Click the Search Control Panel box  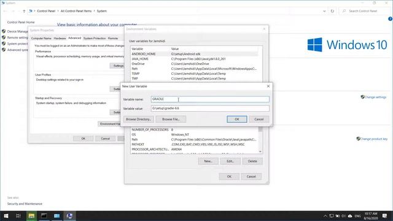click(x=365, y=11)
